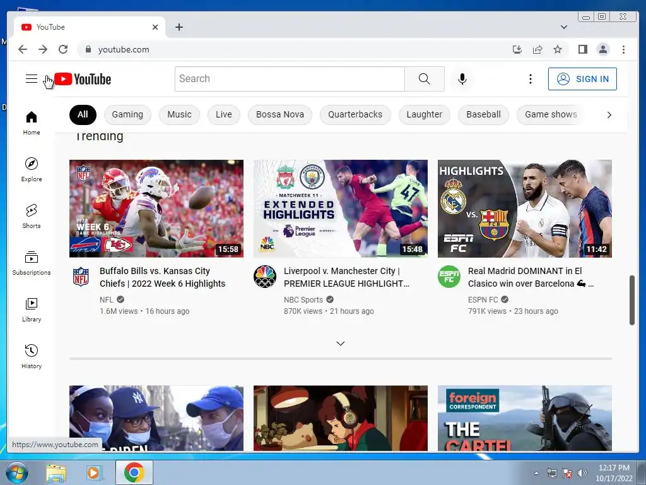Click the magnifier search button
This screenshot has height=485, width=646.
425,79
